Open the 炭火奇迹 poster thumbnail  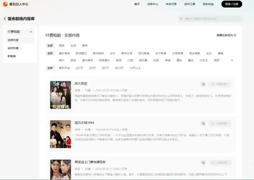coord(61,95)
